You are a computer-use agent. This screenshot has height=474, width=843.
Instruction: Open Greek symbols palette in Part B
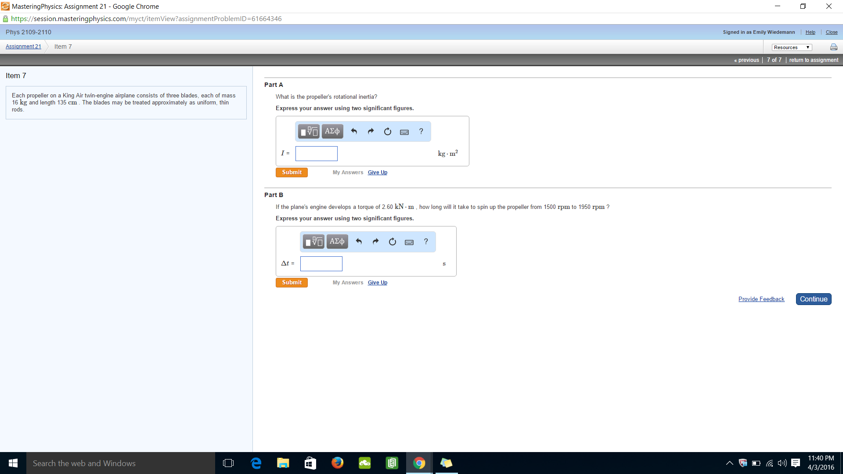(337, 241)
